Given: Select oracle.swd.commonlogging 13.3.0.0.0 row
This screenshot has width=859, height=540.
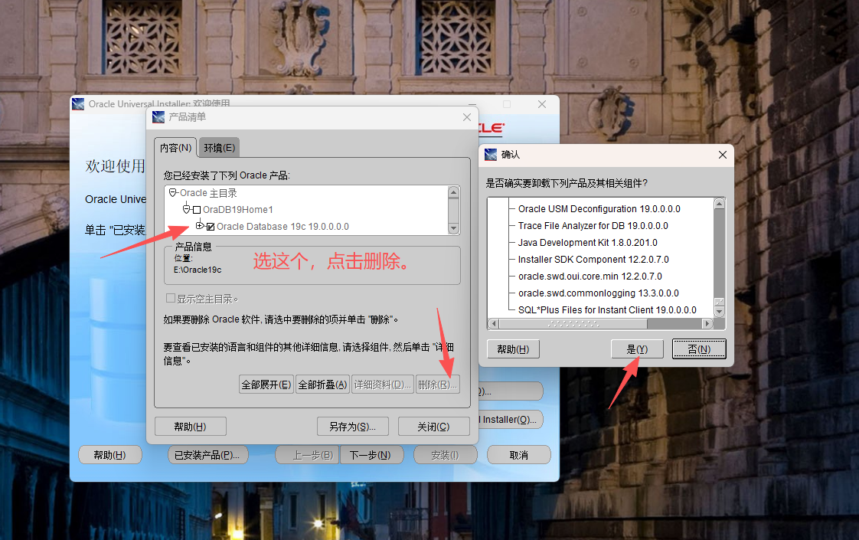Looking at the screenshot, I should (x=599, y=293).
